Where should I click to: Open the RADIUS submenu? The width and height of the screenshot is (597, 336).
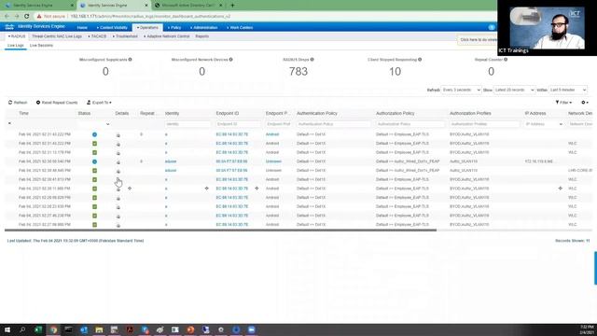[x=17, y=36]
